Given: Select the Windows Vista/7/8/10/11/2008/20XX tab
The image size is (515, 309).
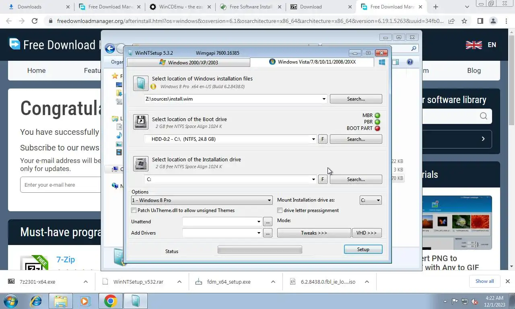Looking at the screenshot, I should pos(312,62).
